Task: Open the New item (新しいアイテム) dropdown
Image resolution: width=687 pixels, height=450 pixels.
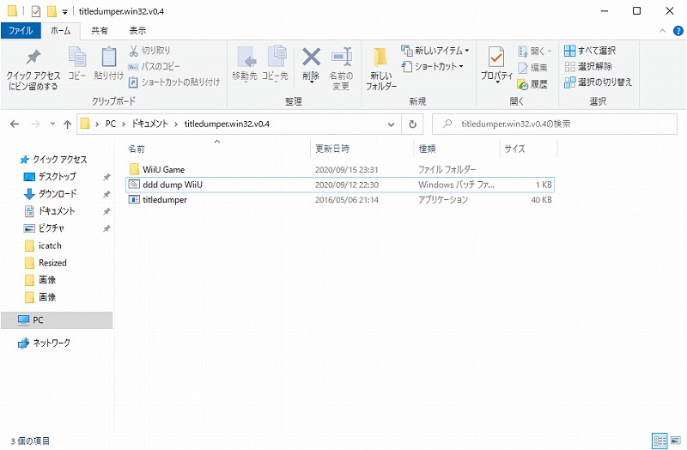Action: pyautogui.click(x=435, y=51)
